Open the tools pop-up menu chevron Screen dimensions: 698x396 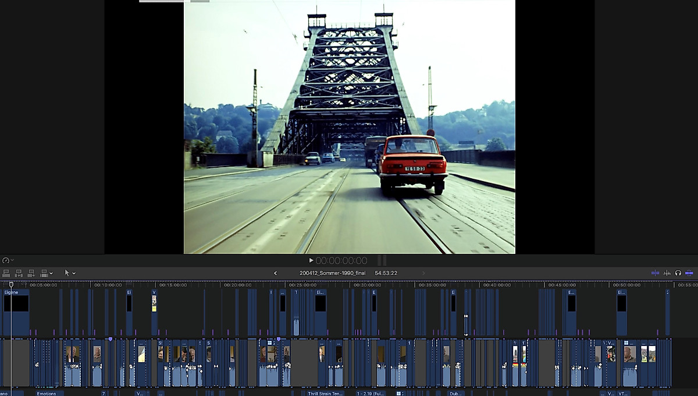point(74,273)
